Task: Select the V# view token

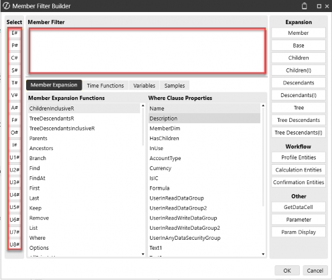Action: pyautogui.click(x=15, y=95)
